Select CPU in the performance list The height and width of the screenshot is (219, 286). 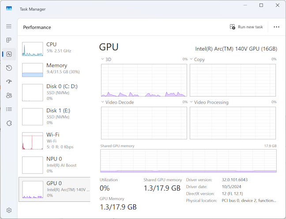coord(55,49)
